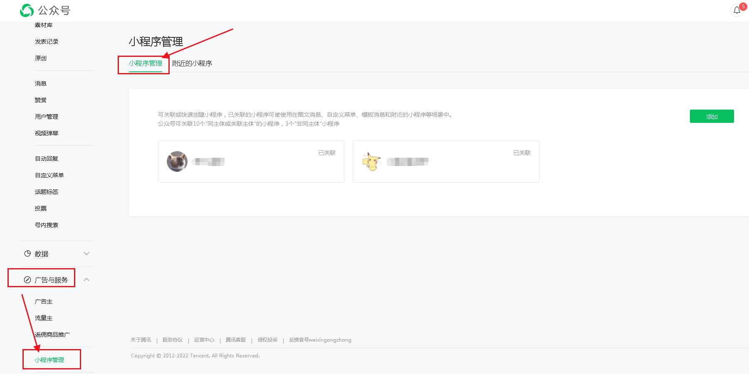The height and width of the screenshot is (374, 749).
Task: Select 小程序管理 in the sidebar
Action: point(49,360)
